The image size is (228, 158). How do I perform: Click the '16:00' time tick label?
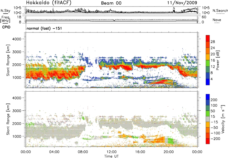pos(140,152)
